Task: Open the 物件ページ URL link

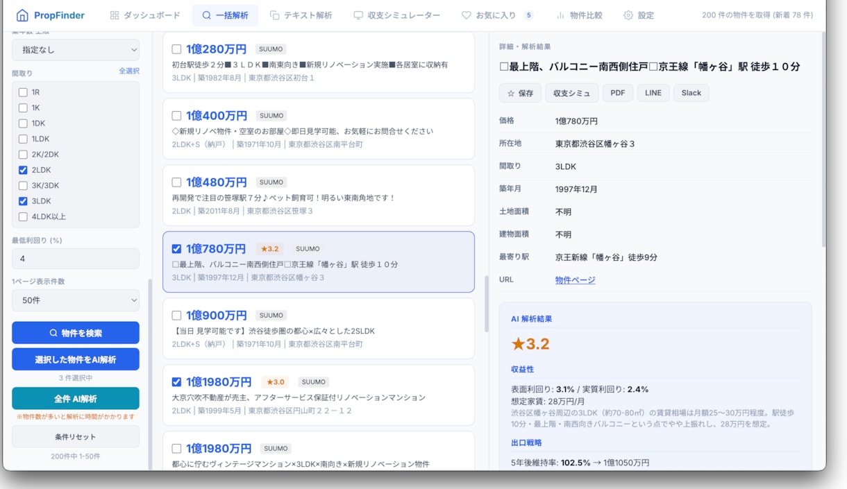Action: (575, 280)
